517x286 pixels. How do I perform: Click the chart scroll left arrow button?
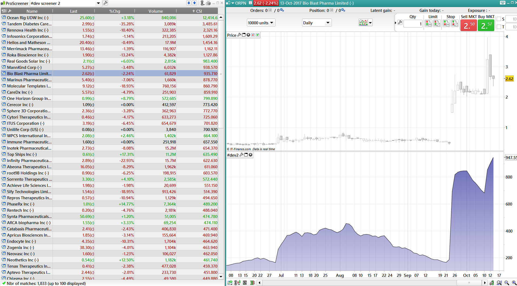coord(260,283)
